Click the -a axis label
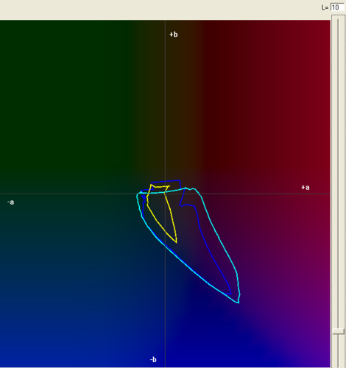Viewport: 346px width, 368px height. coord(10,202)
